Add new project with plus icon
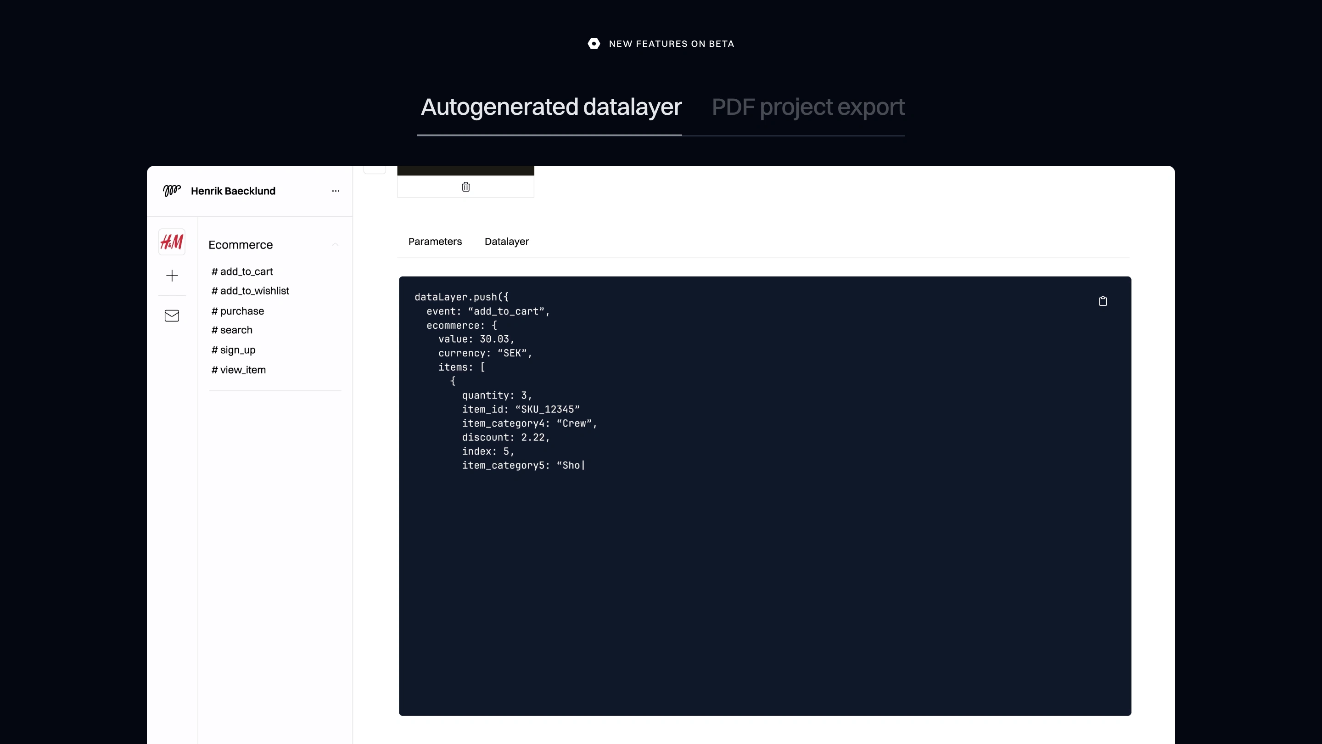This screenshot has width=1322, height=744. coord(172,276)
